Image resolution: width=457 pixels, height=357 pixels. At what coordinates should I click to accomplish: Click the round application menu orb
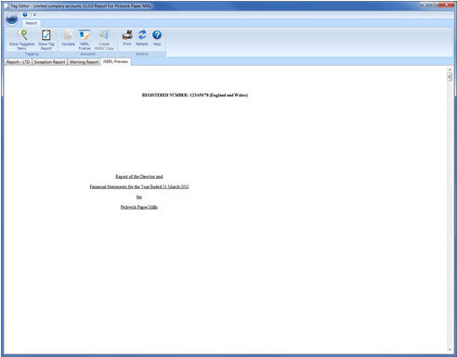pyautogui.click(x=12, y=19)
